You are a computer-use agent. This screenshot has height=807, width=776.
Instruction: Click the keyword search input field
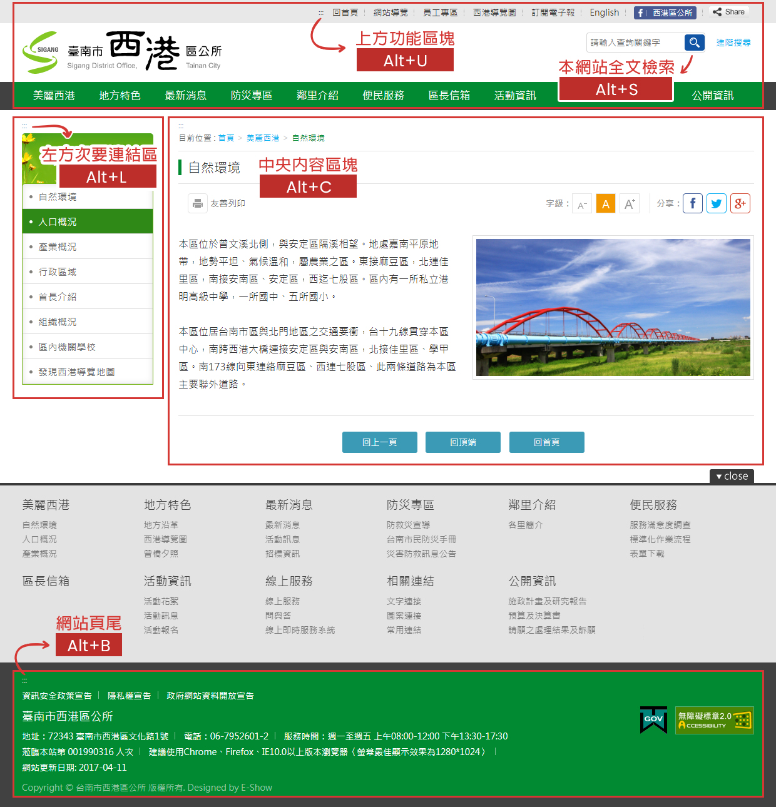pos(635,43)
